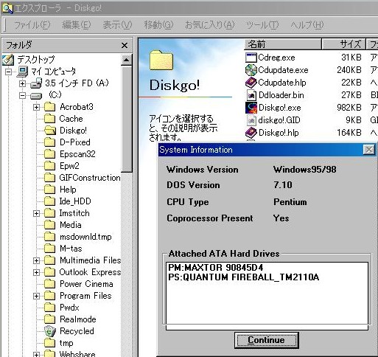Expand the Imstitch folder node
378x357 pixels.
[x=36, y=213]
